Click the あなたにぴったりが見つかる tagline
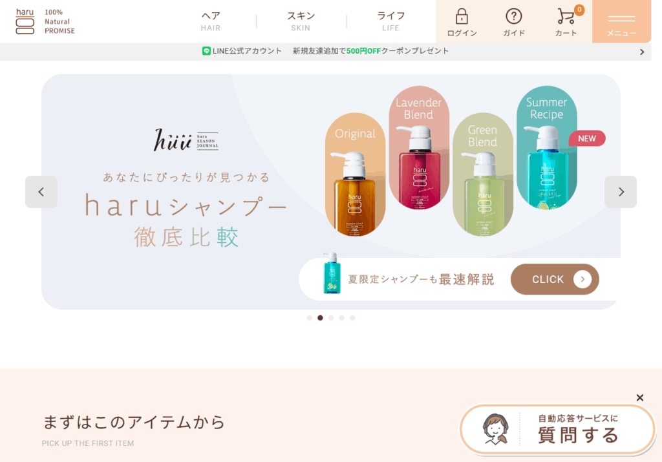The height and width of the screenshot is (462, 662). pos(186,177)
